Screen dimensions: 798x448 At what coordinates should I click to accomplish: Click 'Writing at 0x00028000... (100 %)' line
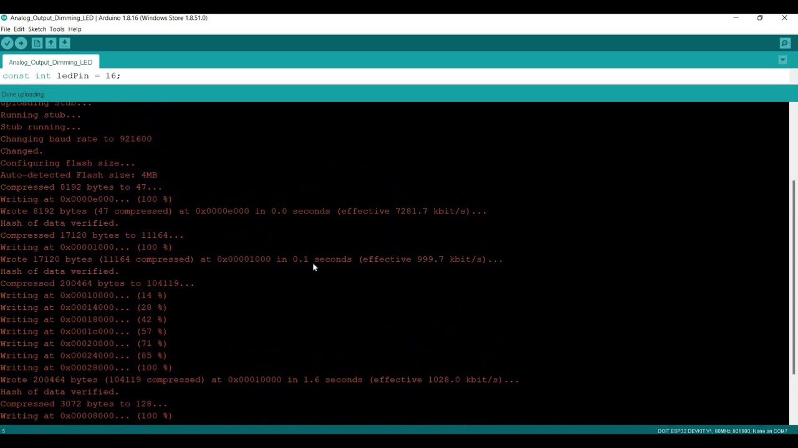pos(86,368)
